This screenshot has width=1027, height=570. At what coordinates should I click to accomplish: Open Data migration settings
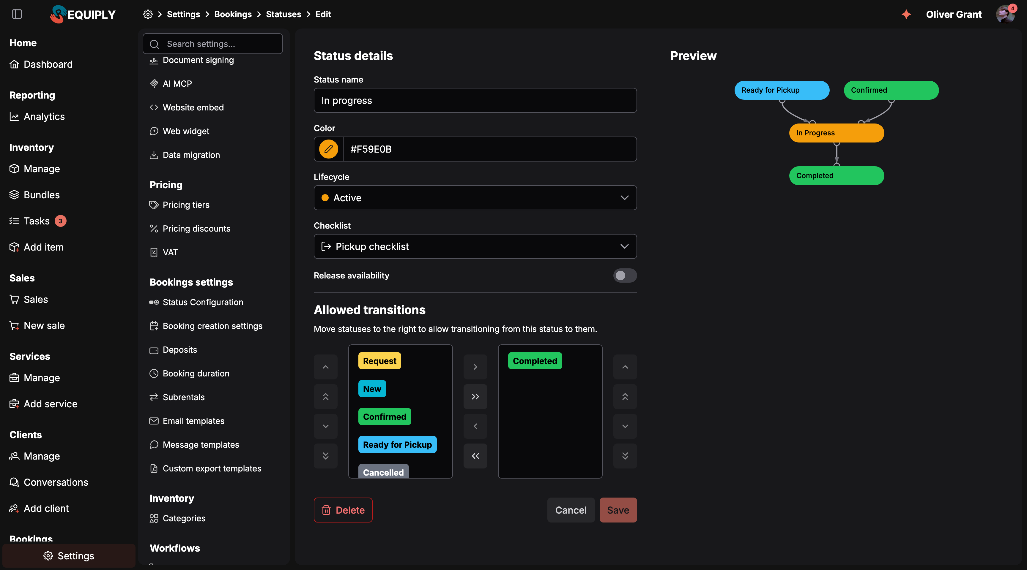(184, 155)
